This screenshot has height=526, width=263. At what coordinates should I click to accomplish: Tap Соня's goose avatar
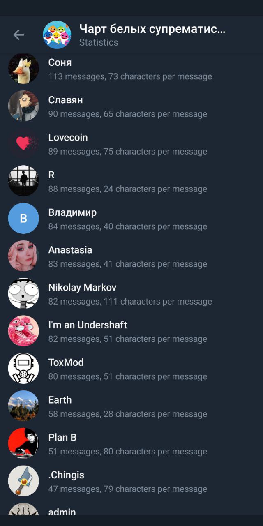[x=23, y=69]
